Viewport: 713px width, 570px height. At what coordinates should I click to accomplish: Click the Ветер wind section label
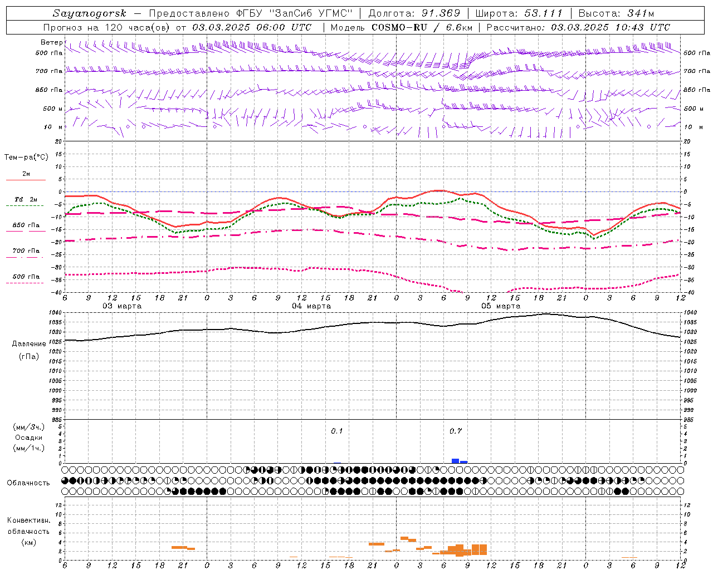coord(51,42)
